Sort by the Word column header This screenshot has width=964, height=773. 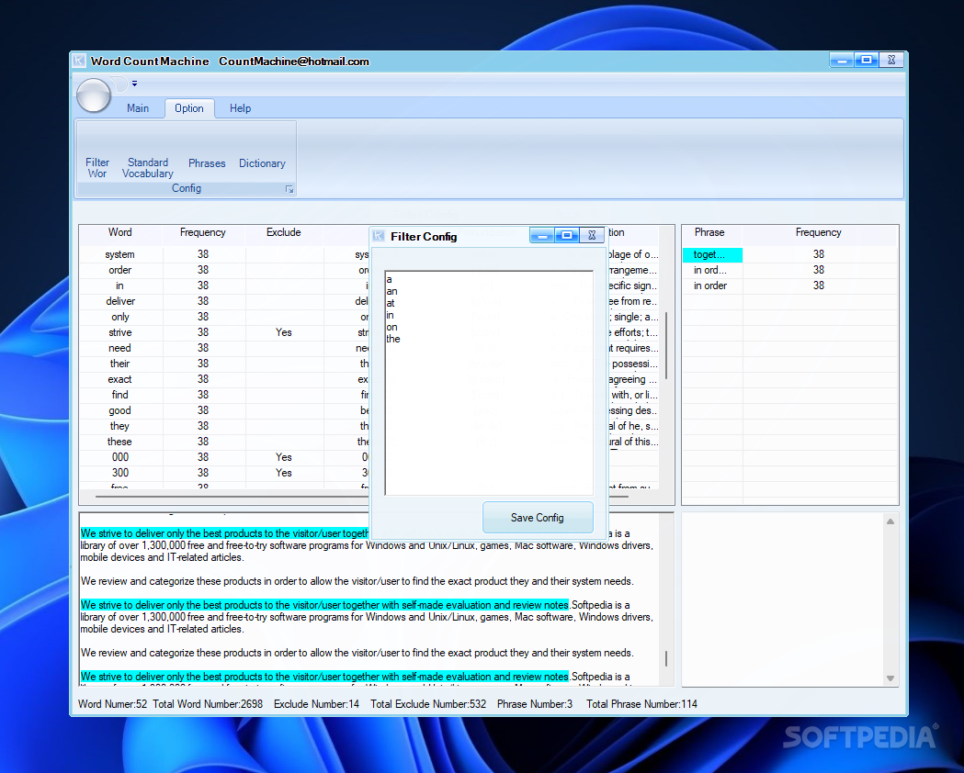pyautogui.click(x=120, y=232)
